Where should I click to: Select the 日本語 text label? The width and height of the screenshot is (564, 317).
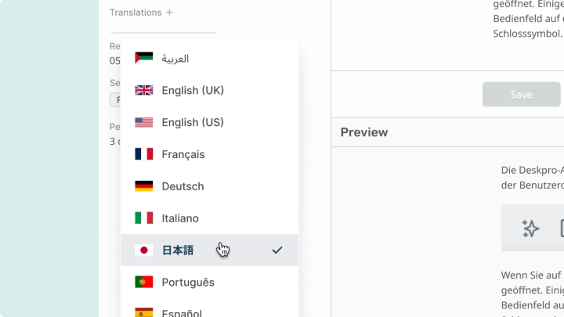tap(178, 250)
